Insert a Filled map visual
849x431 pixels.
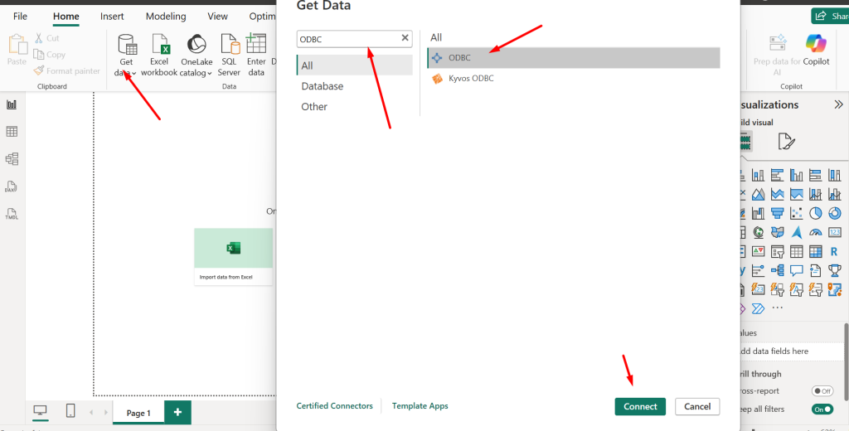click(x=777, y=232)
